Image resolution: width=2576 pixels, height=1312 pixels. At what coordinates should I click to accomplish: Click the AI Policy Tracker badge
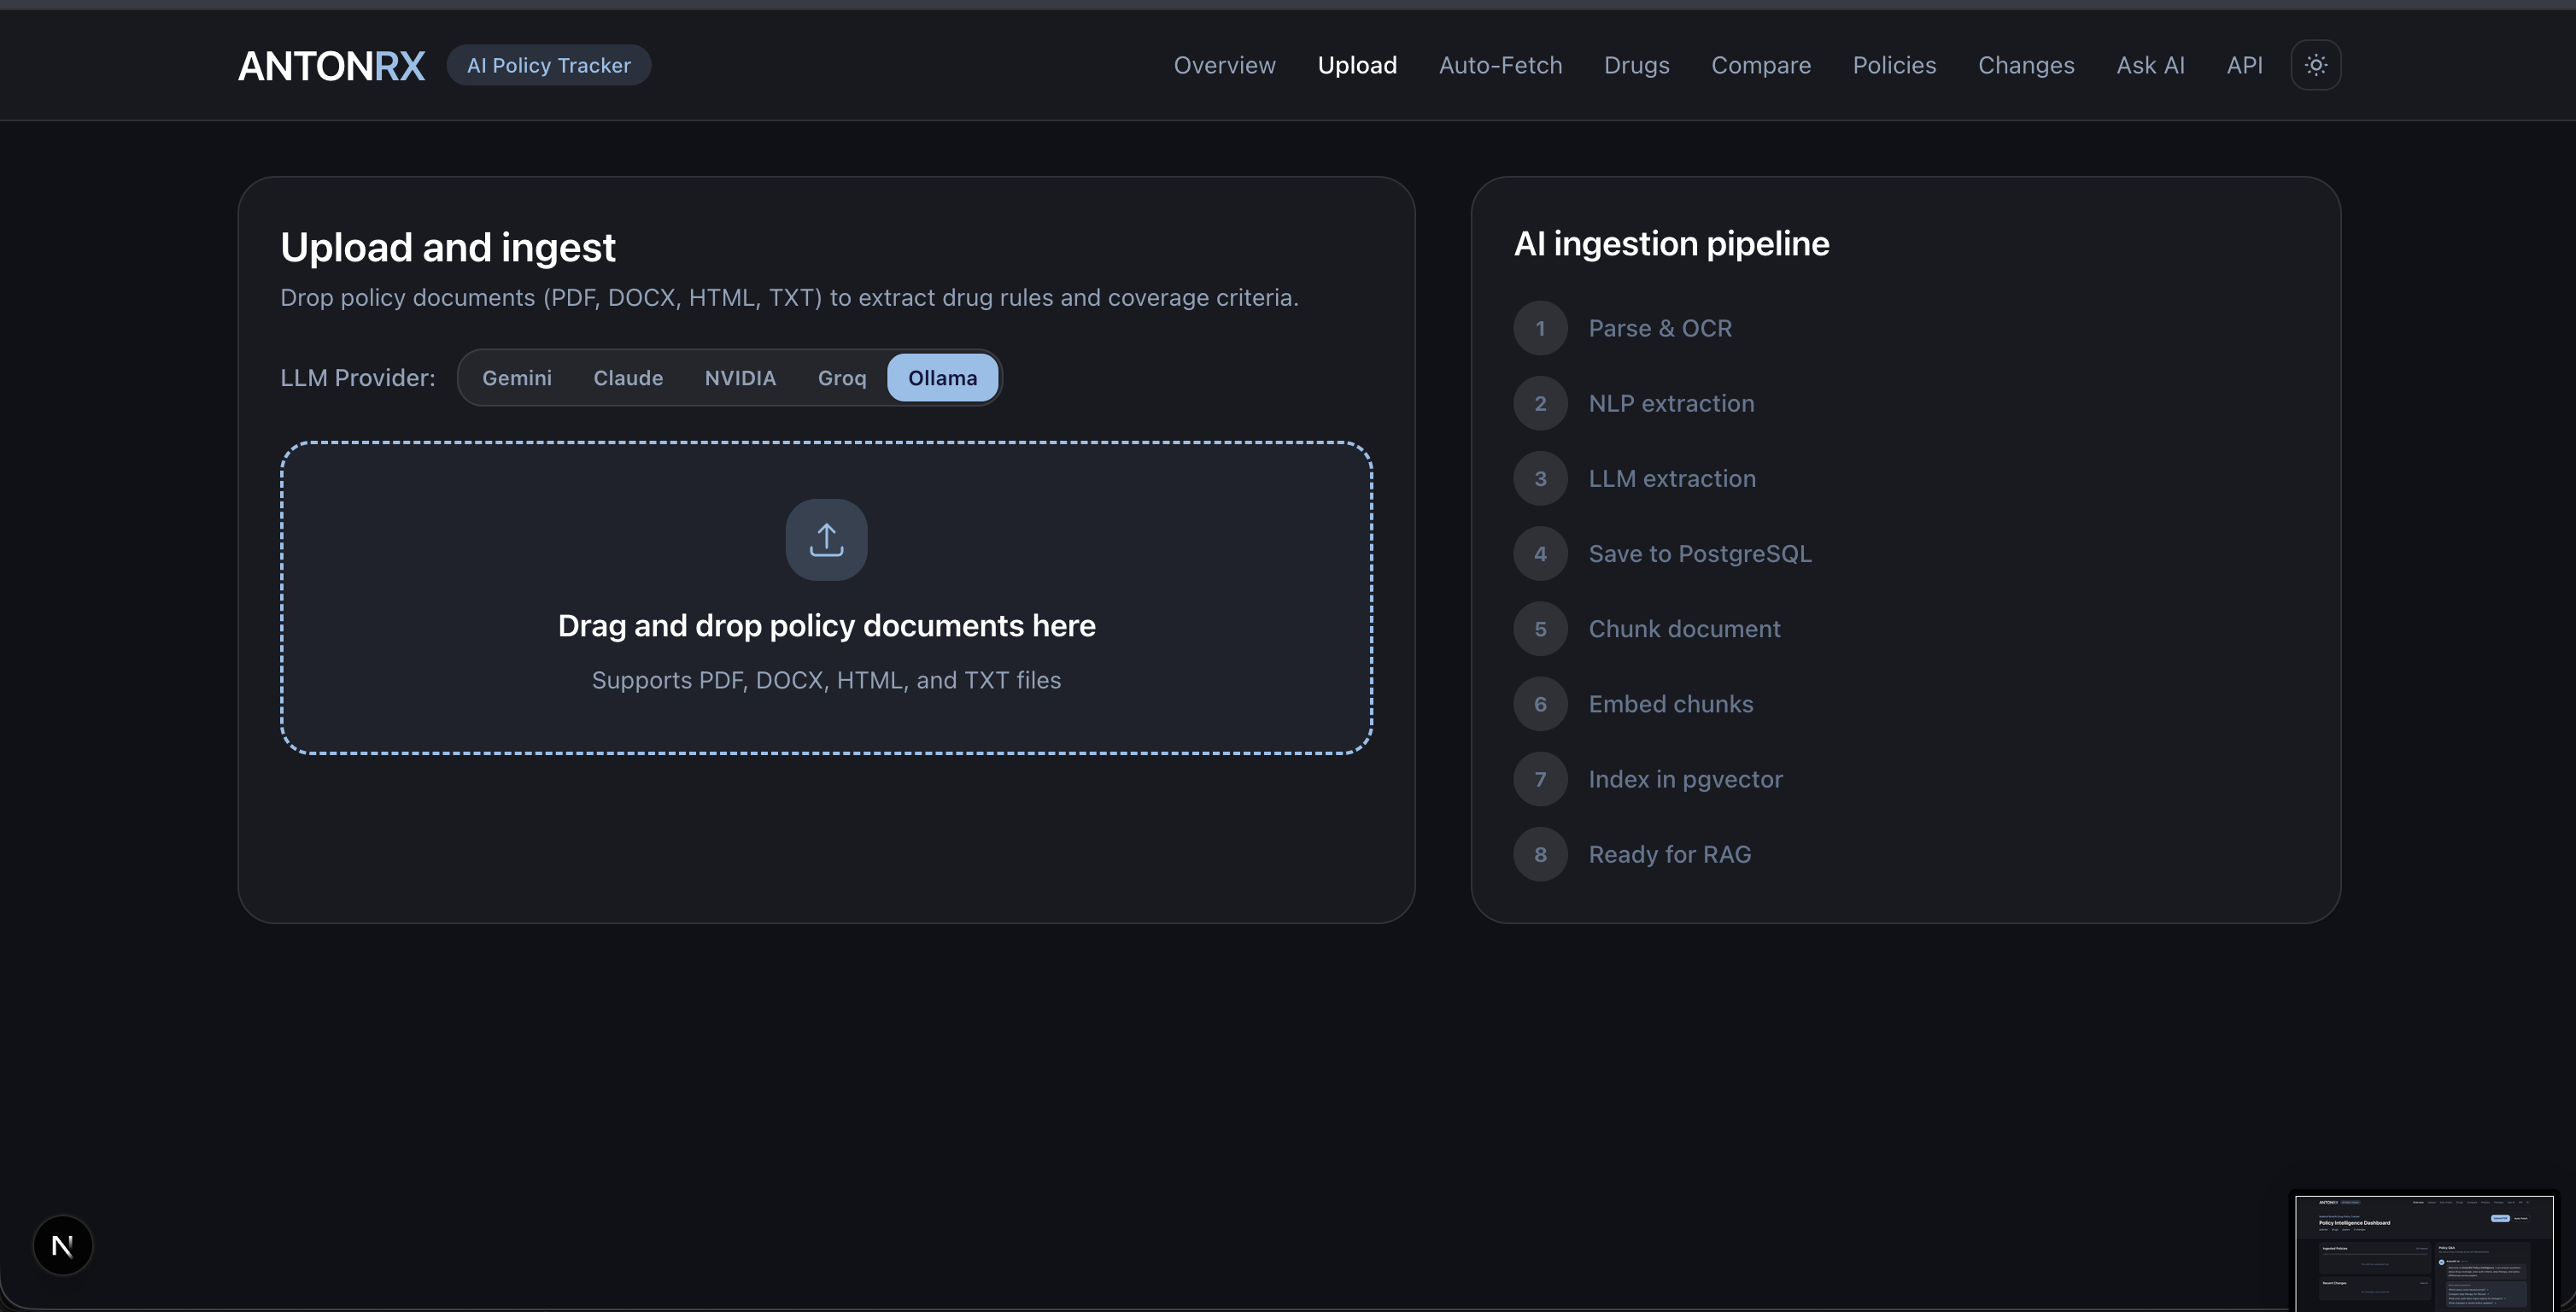coord(548,65)
